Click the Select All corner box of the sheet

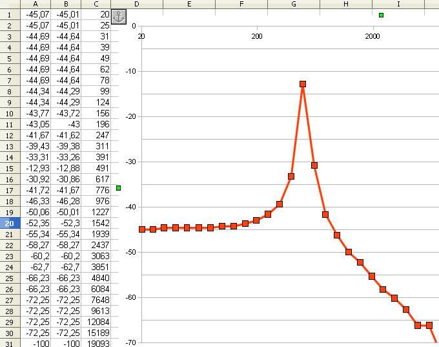click(10, 4)
